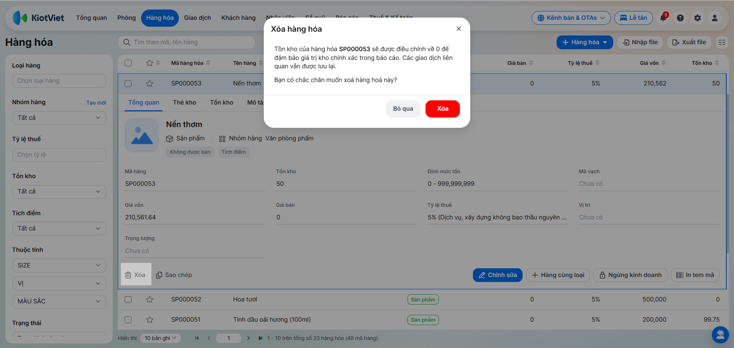Go to last page of results
Viewport: 734px width, 348px height.
(x=260, y=338)
